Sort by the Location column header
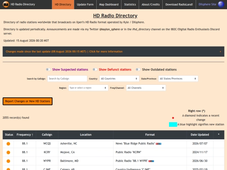The image size is (227, 170). pos(86,135)
